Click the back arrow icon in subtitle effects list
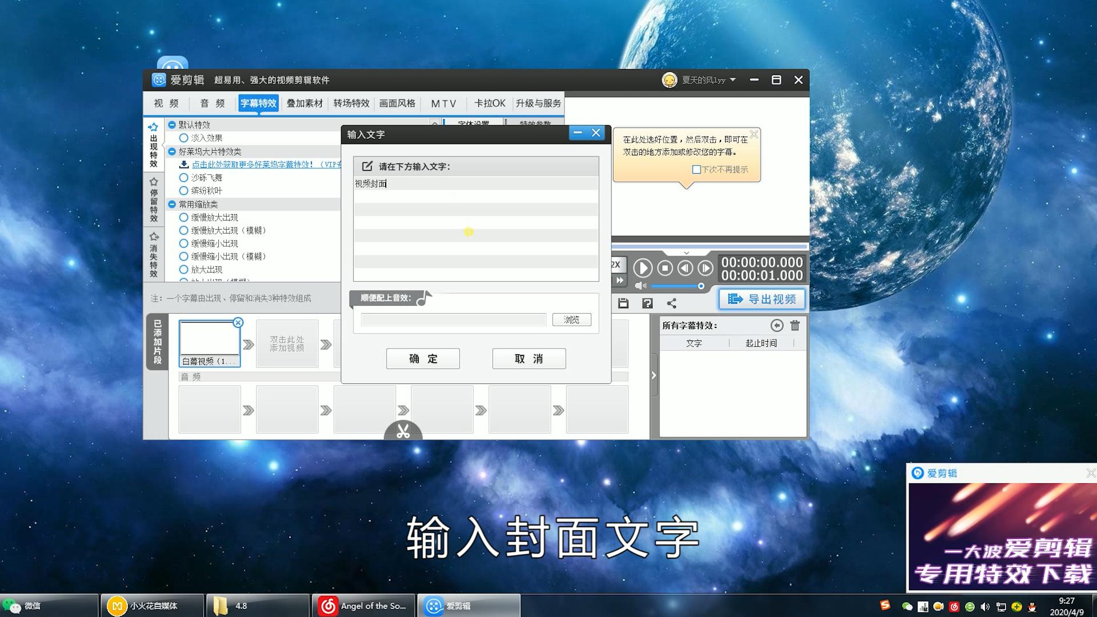This screenshot has width=1097, height=617. [x=776, y=326]
